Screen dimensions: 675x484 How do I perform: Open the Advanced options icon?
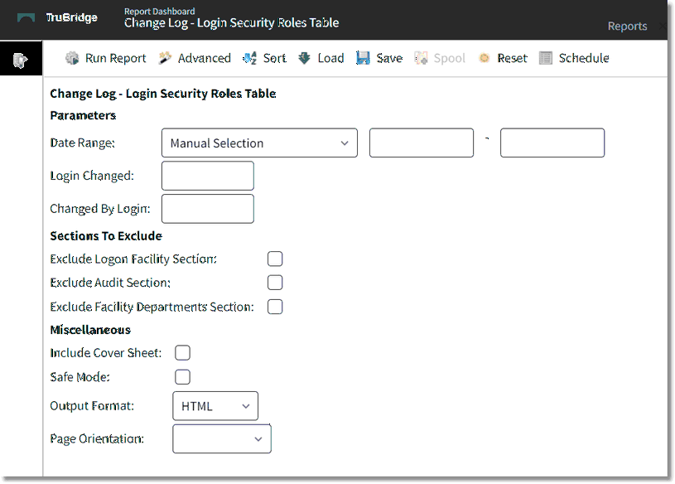[164, 58]
